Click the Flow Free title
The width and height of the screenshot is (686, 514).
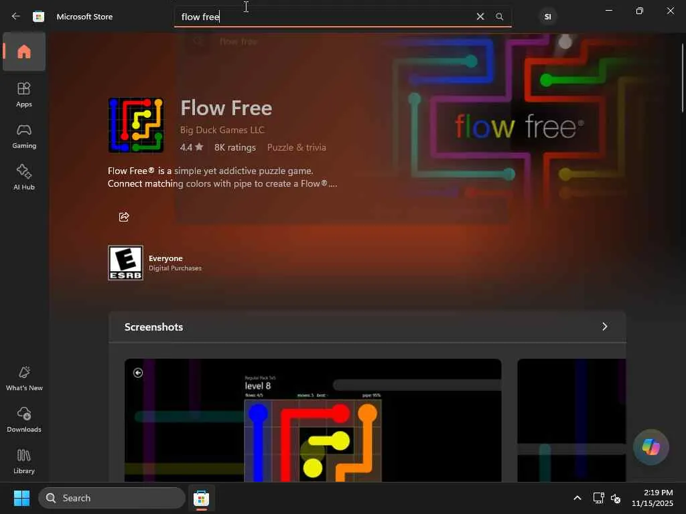(x=226, y=108)
